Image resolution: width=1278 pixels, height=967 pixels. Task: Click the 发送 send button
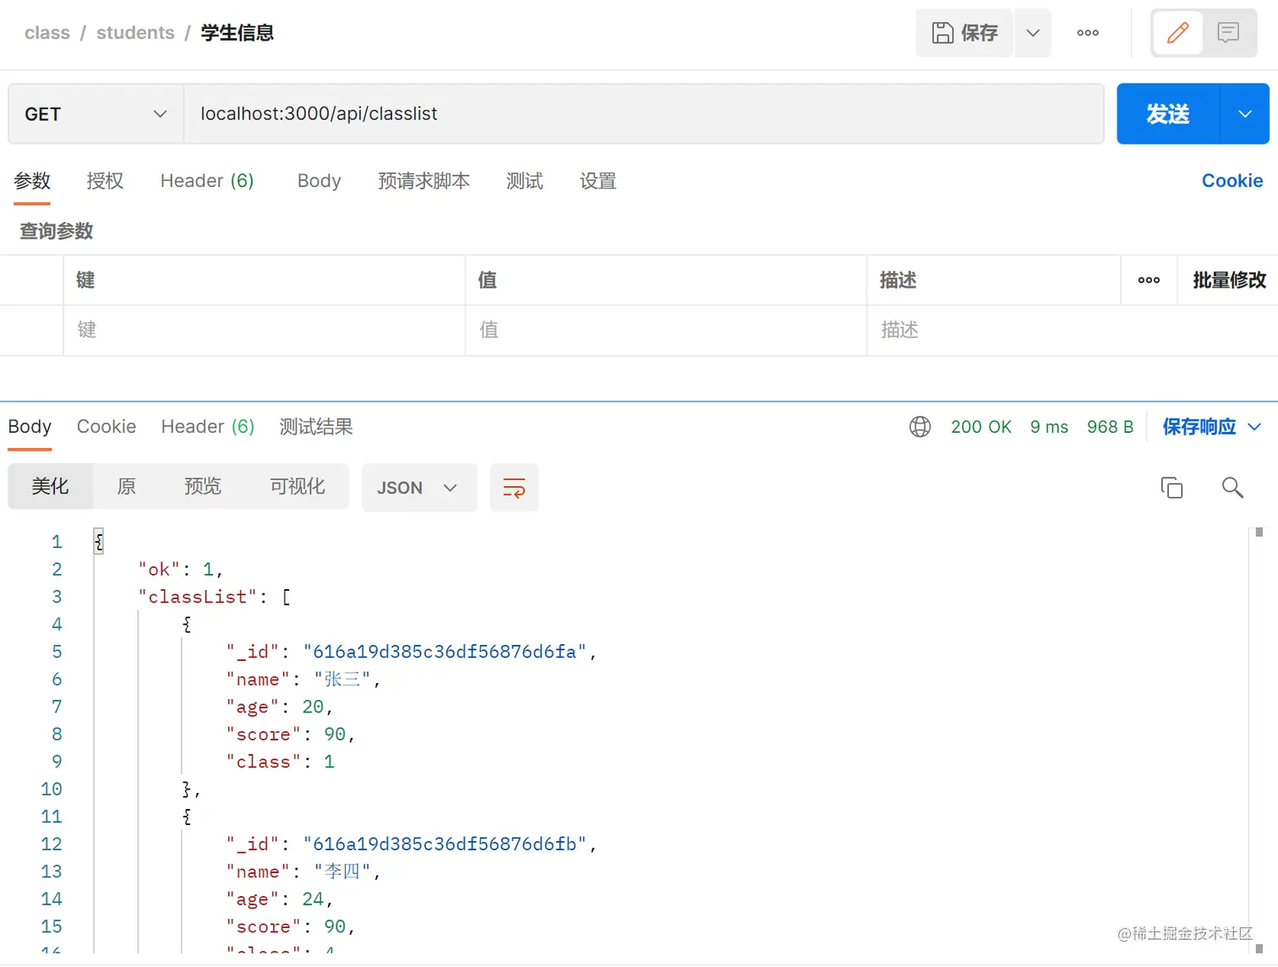coord(1168,114)
